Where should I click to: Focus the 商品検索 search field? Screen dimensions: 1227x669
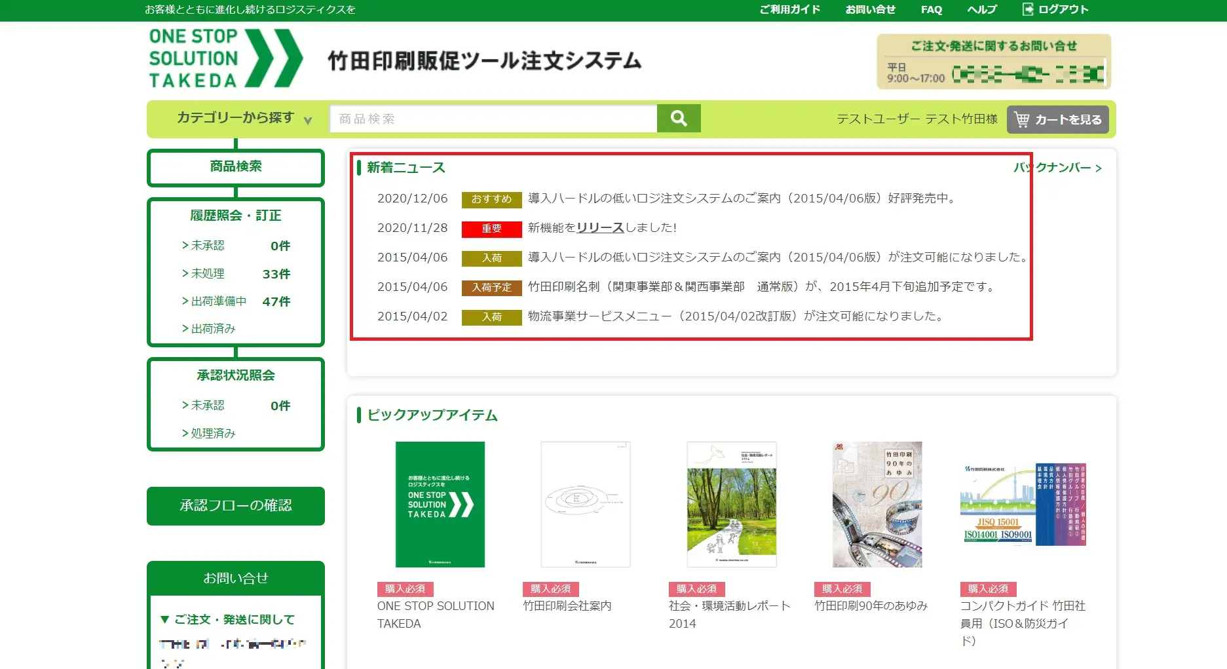[493, 119]
